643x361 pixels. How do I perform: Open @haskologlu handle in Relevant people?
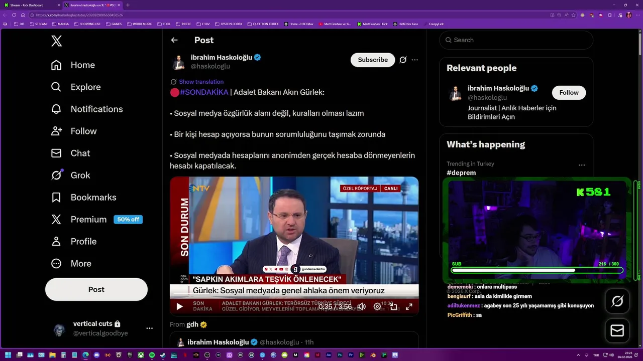point(487,97)
